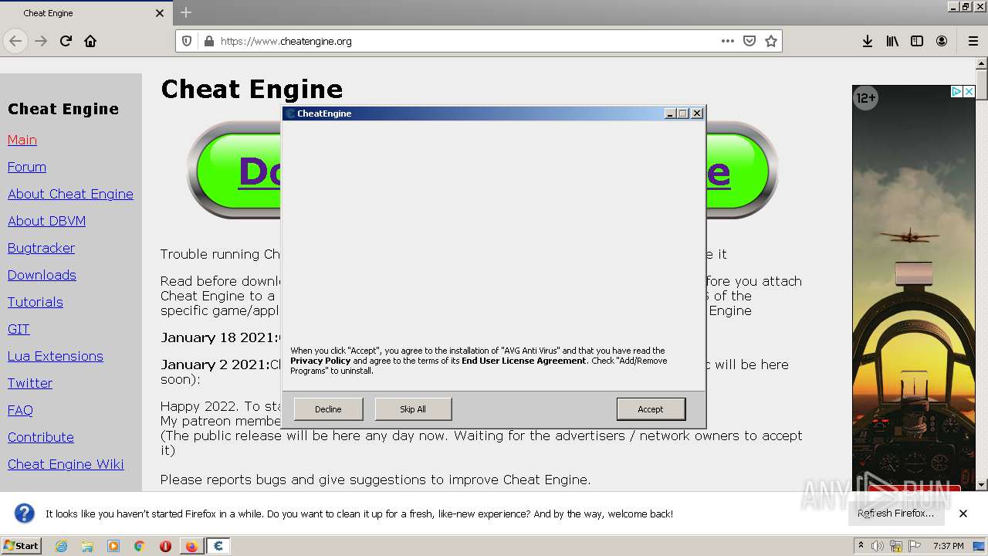988x556 pixels.
Task: Open the FAQ sidebar link
Action: [20, 410]
